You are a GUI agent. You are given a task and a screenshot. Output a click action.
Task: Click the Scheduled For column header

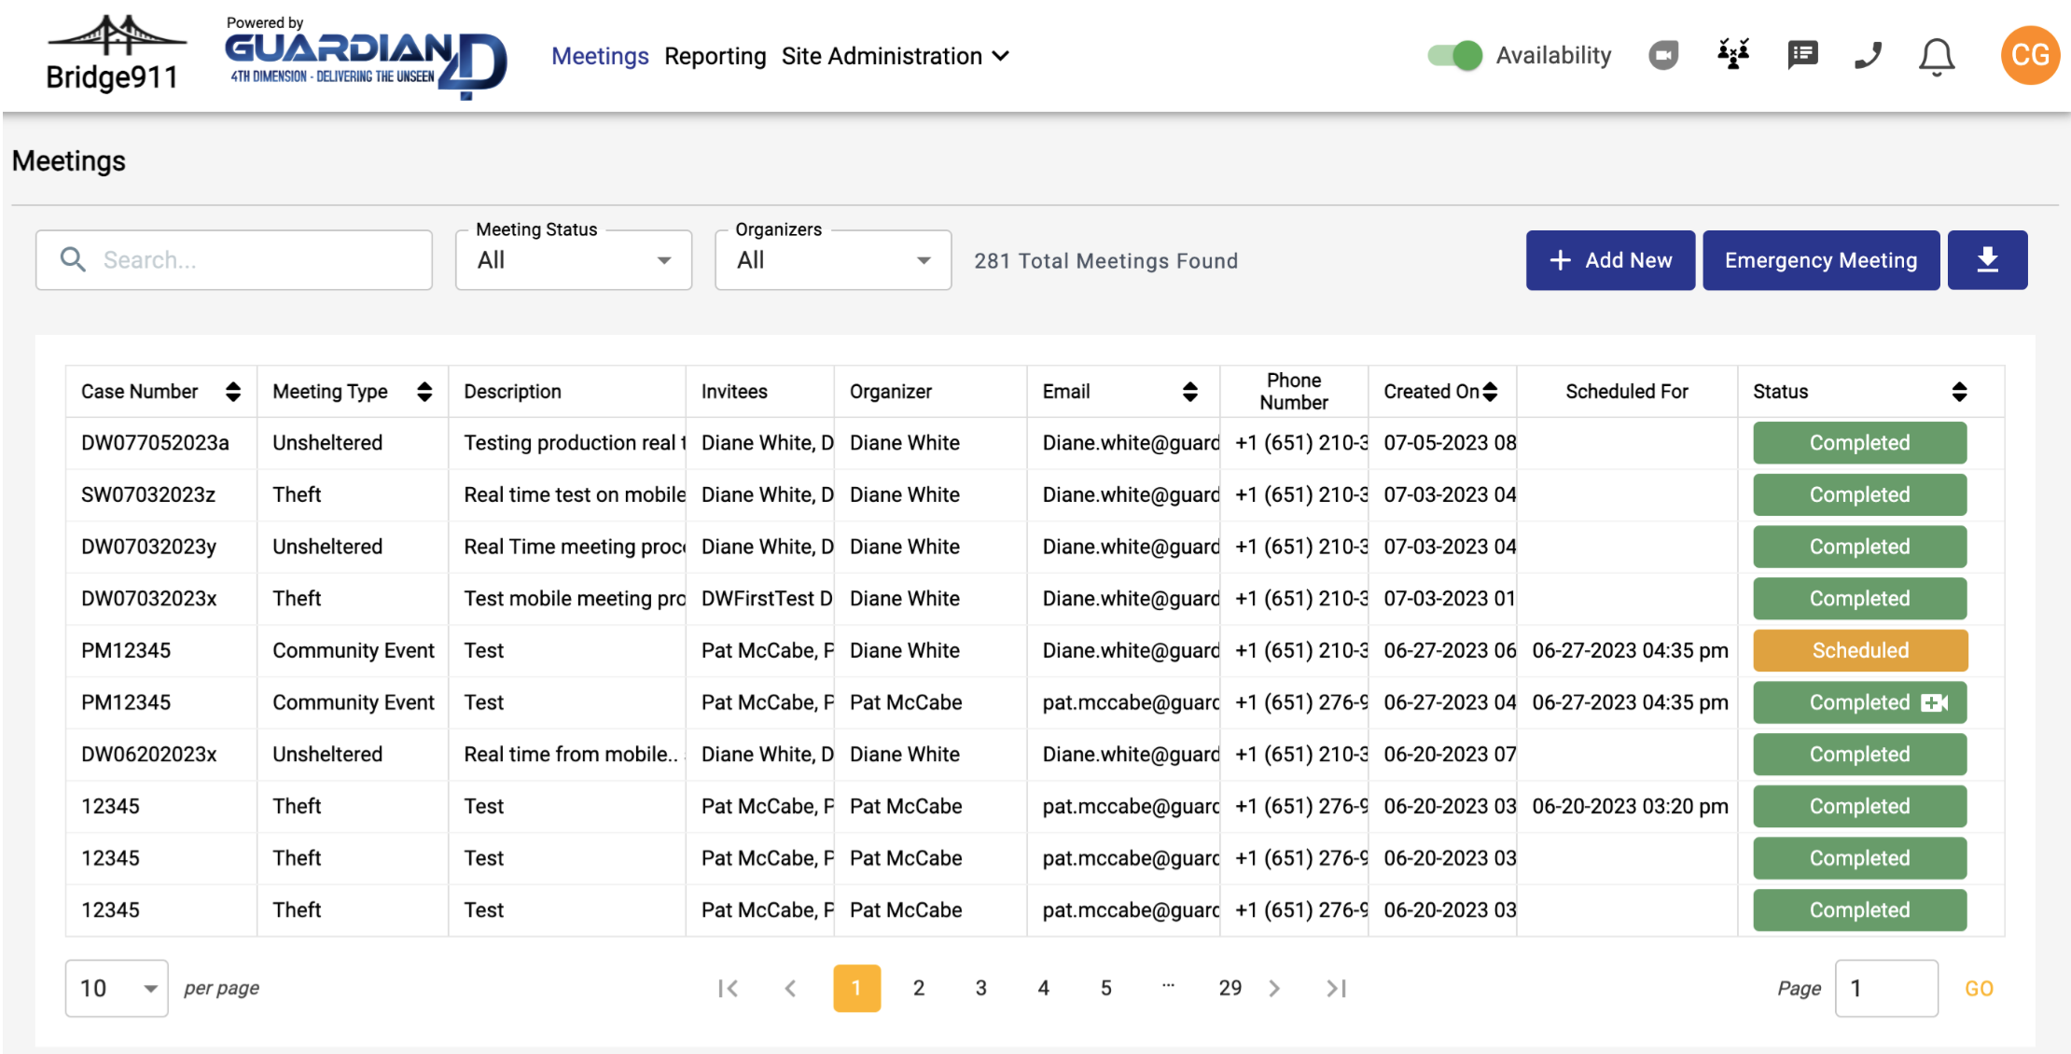1626,392
